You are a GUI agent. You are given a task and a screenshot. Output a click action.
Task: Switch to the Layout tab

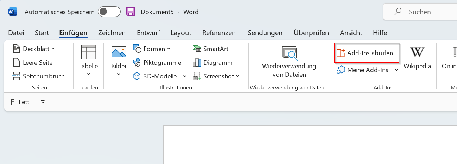click(x=181, y=33)
